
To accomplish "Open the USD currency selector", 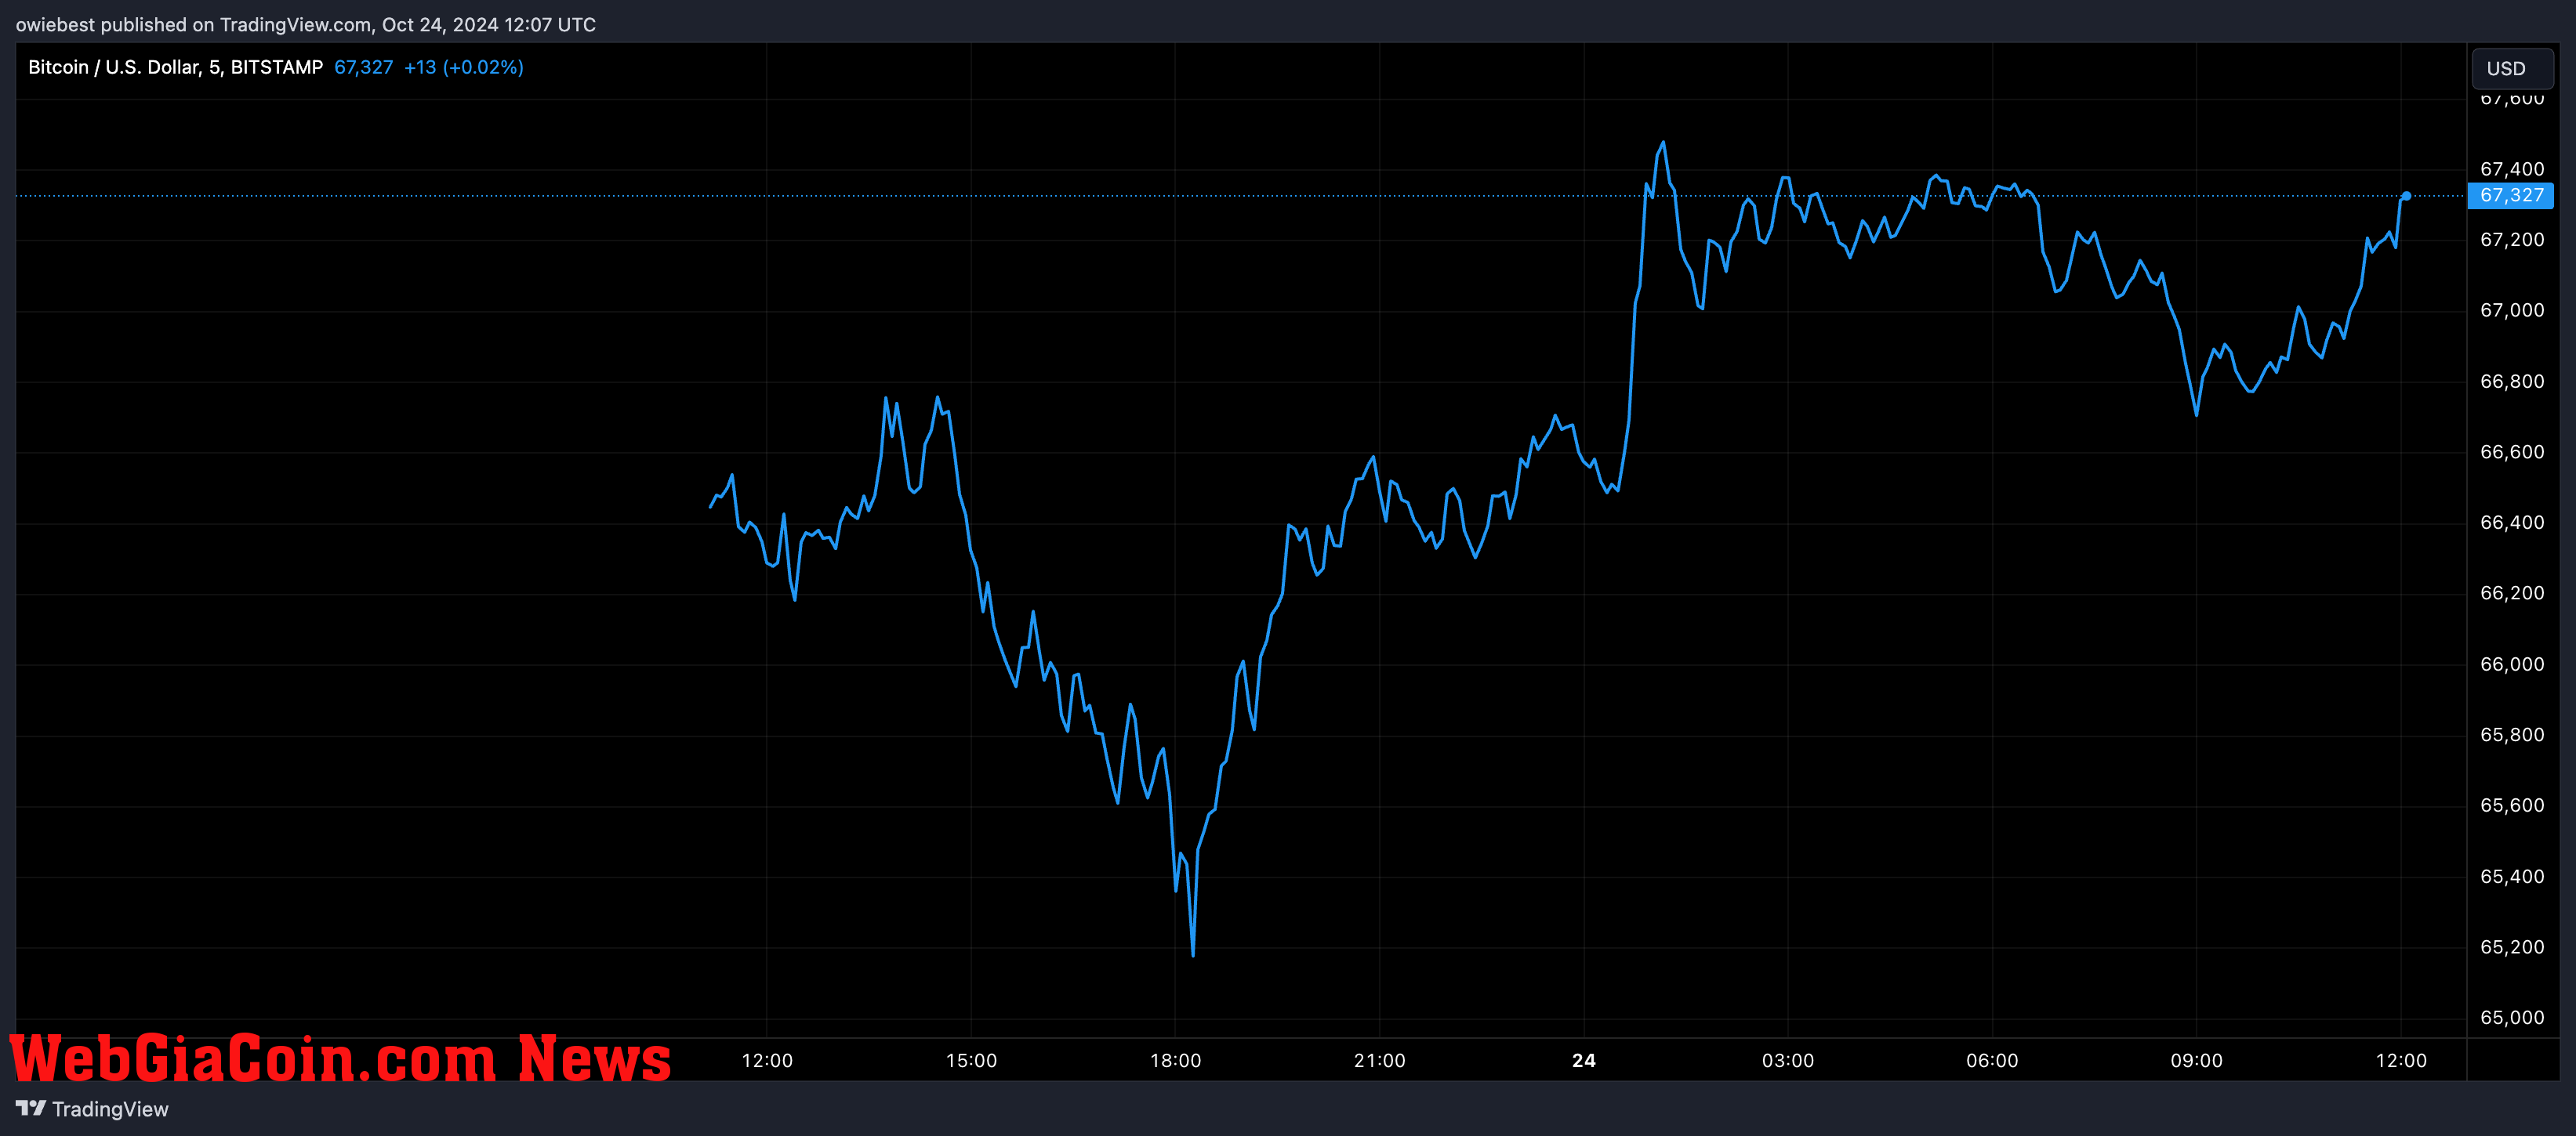I will coord(2512,69).
